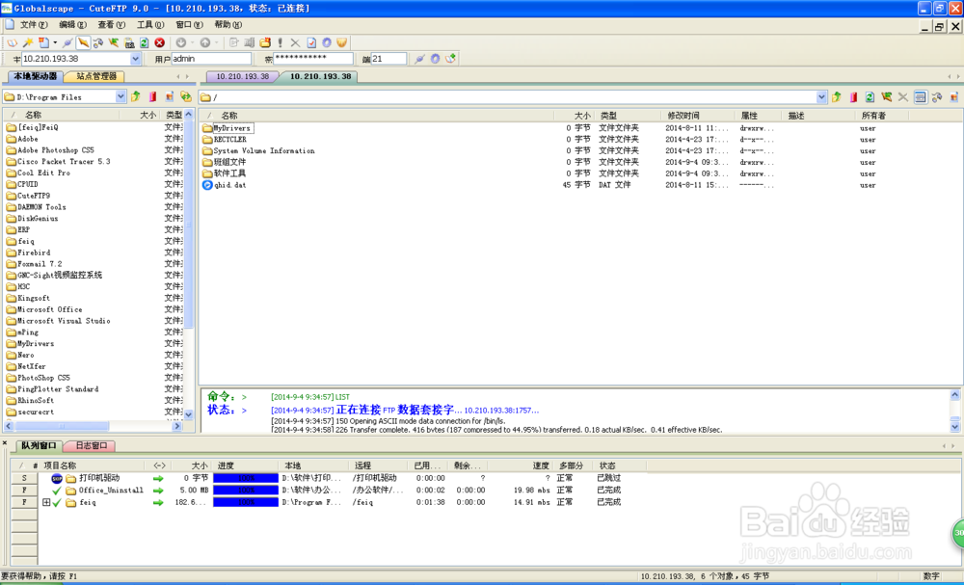Select the remote file qhid.dat
964x585 pixels.
point(230,185)
